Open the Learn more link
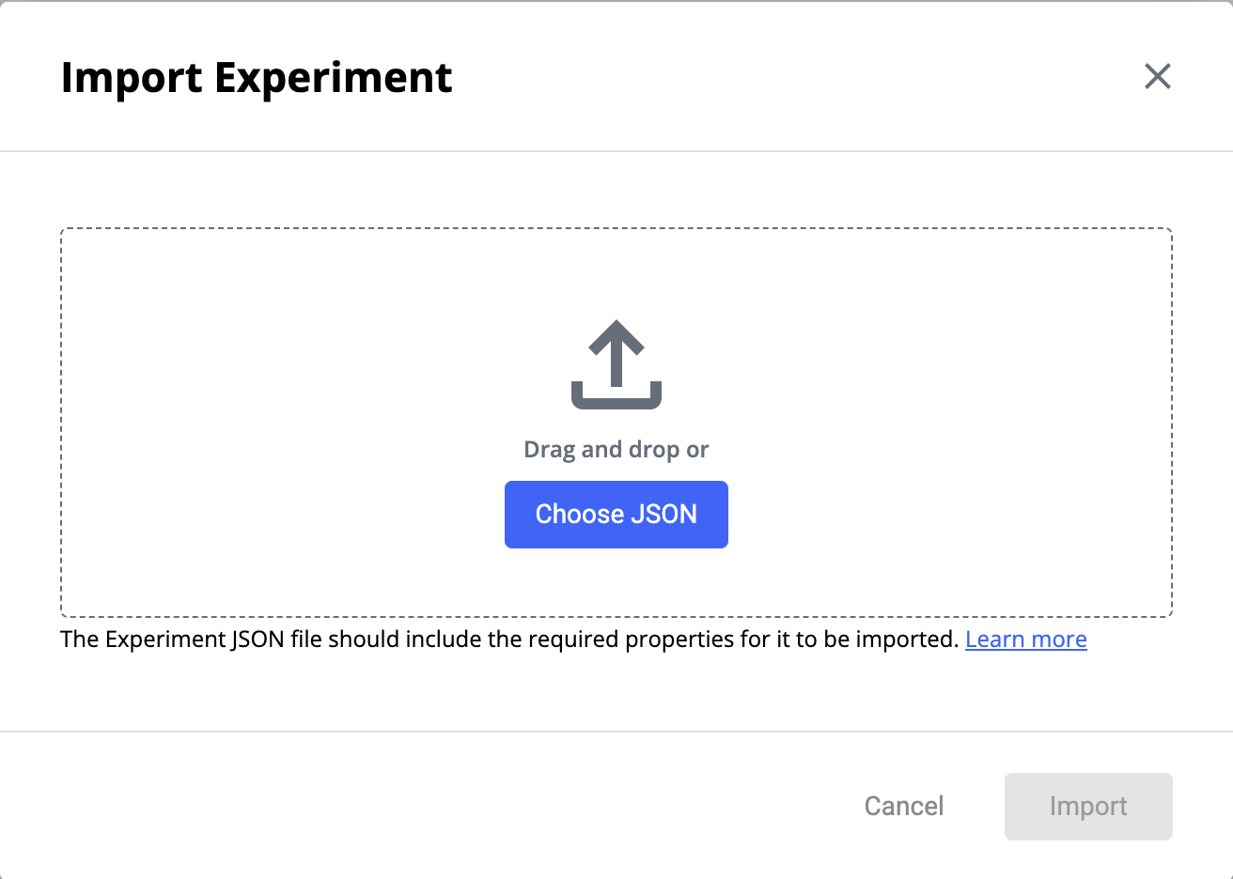Image resolution: width=1233 pixels, height=879 pixels. click(x=1025, y=640)
